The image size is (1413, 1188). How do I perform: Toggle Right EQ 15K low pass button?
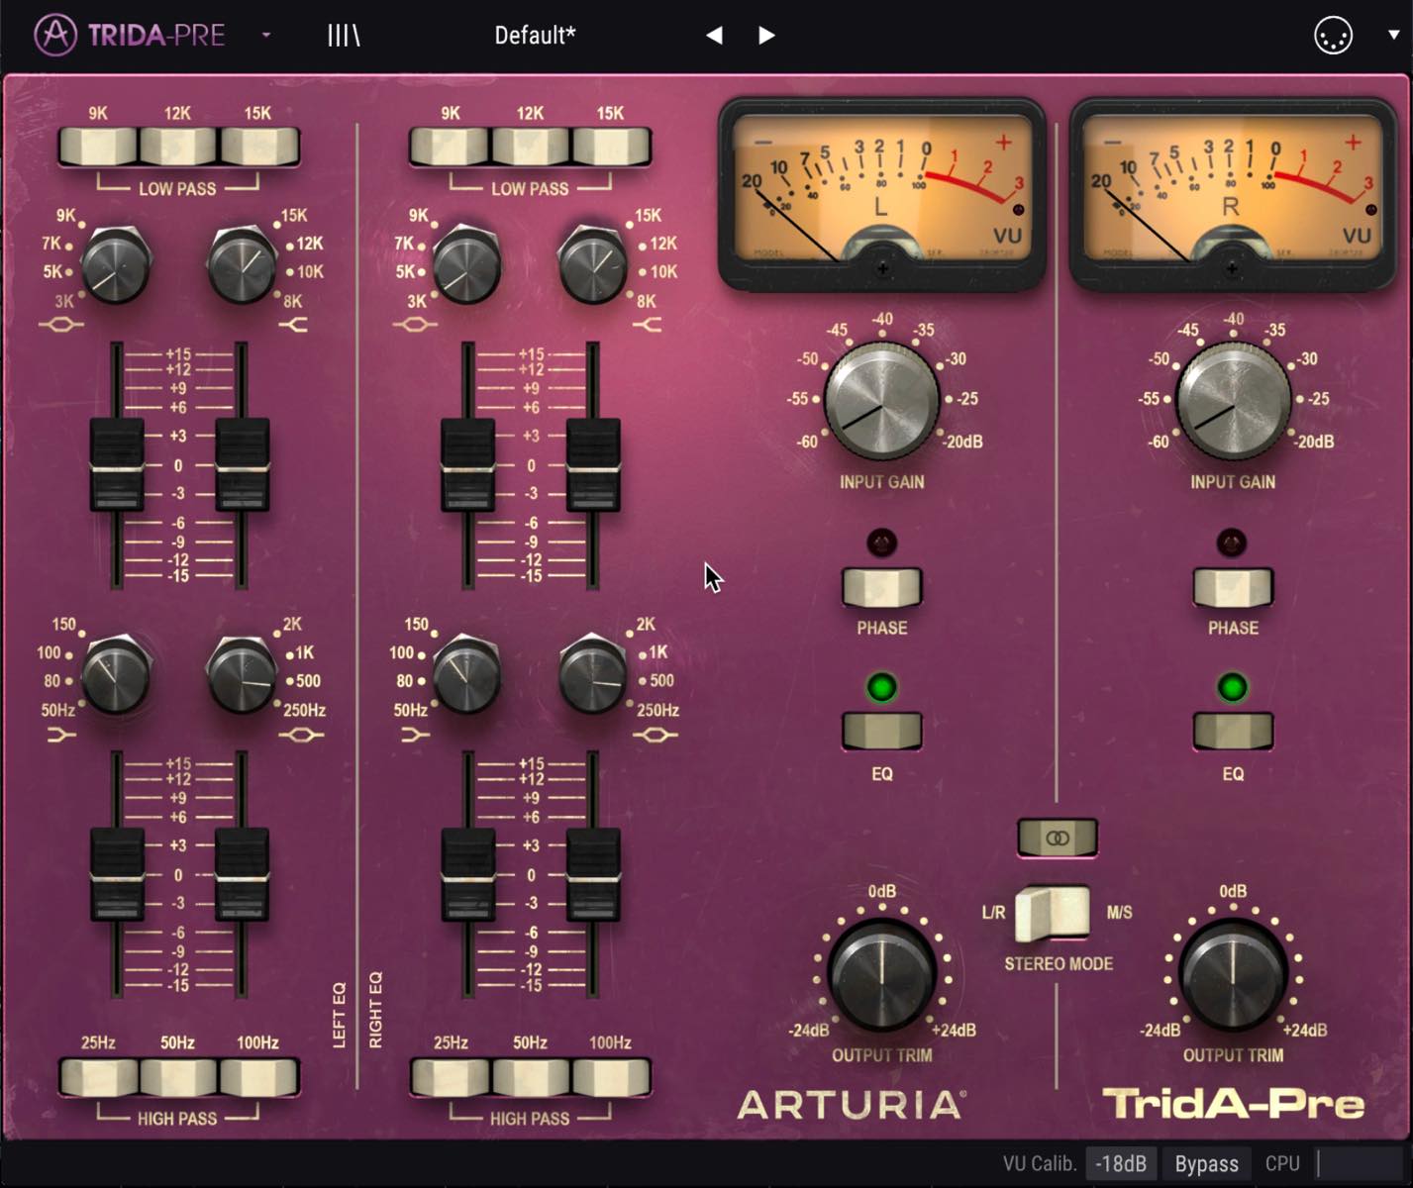[x=611, y=146]
